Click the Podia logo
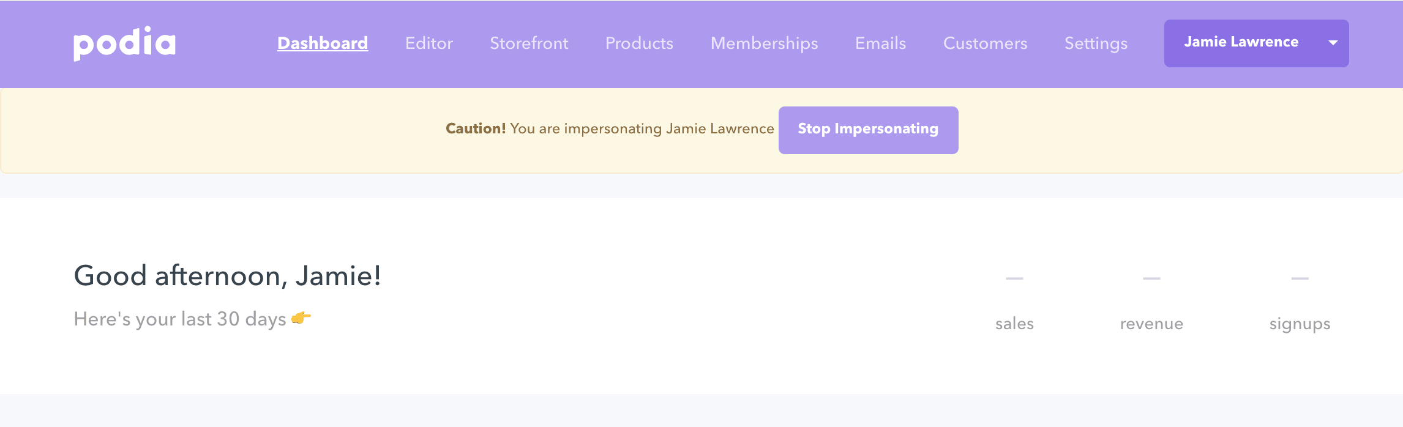This screenshot has width=1403, height=427. [124, 43]
